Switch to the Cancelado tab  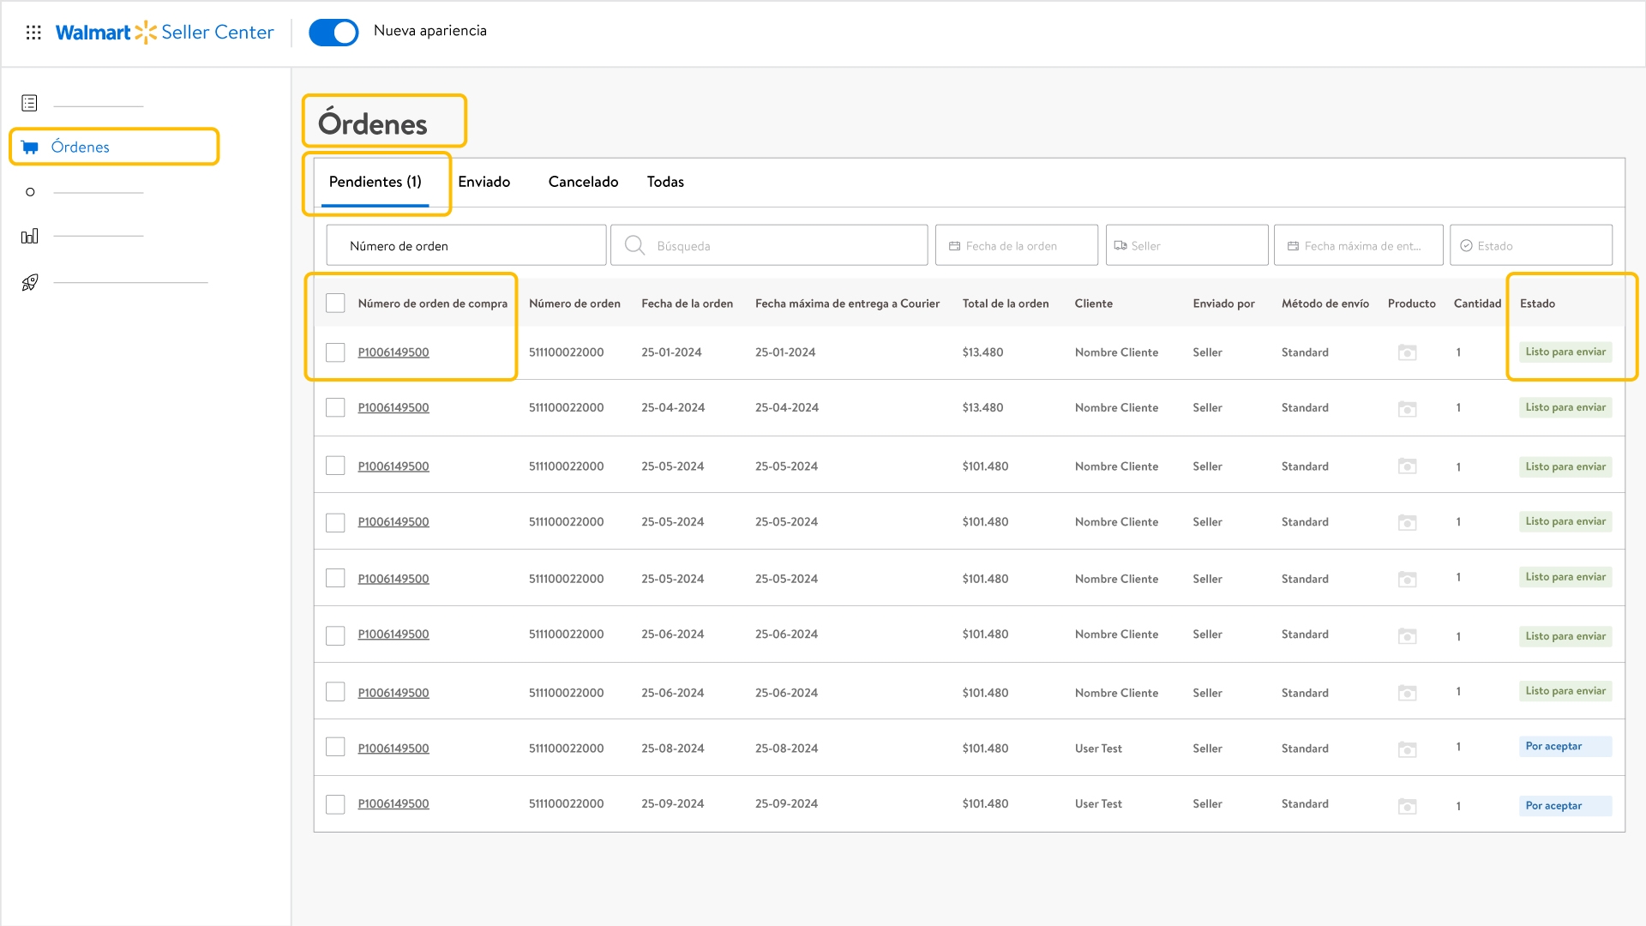pos(583,182)
